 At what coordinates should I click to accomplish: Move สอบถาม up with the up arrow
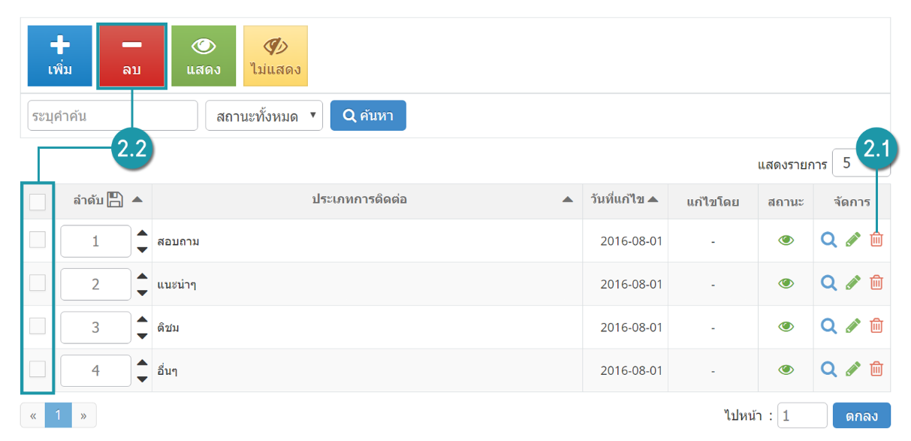(142, 233)
